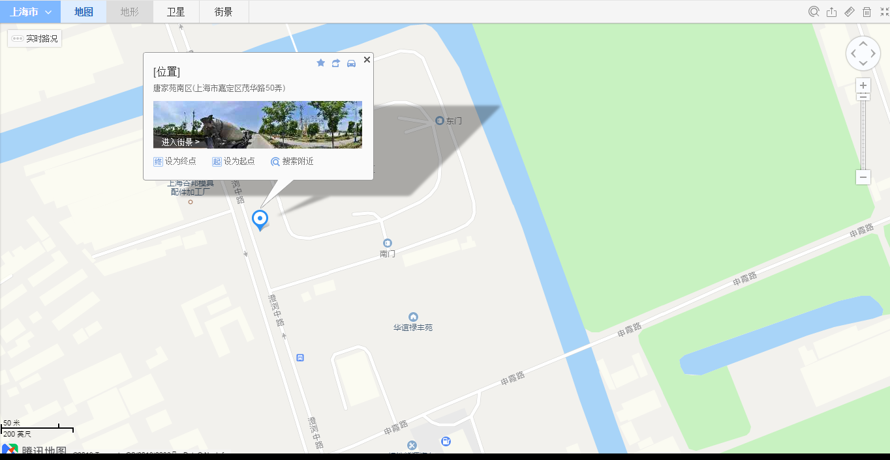Click the export/share icon in top toolbar
The image size is (890, 460).
pos(831,12)
